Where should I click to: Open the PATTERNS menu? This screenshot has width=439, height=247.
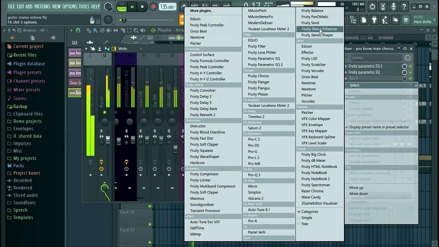pos(43,7)
